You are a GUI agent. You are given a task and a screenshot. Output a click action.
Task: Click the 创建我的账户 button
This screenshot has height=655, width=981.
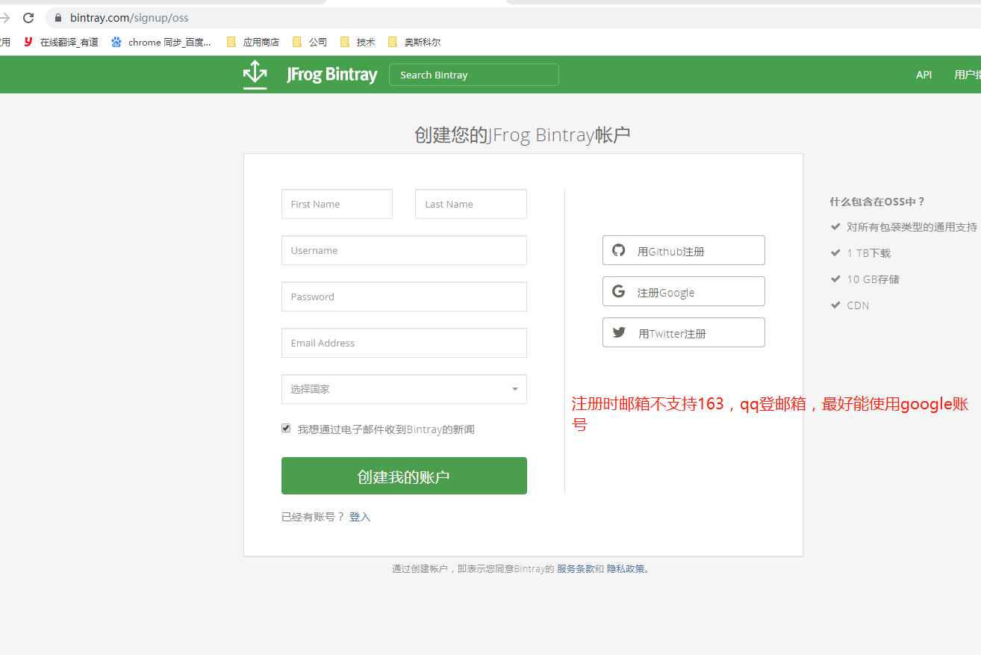click(404, 476)
